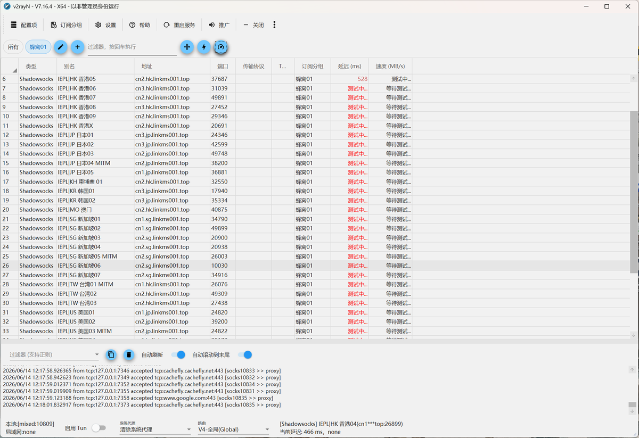Toggle the 自动滚动到末尾 switch
The width and height of the screenshot is (639, 438).
click(x=245, y=354)
